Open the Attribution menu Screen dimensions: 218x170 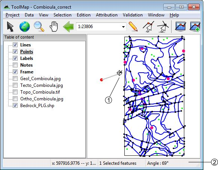(x=107, y=15)
